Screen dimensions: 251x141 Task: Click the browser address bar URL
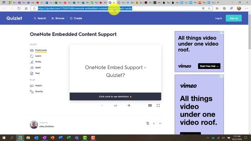pyautogui.click(x=85, y=8)
